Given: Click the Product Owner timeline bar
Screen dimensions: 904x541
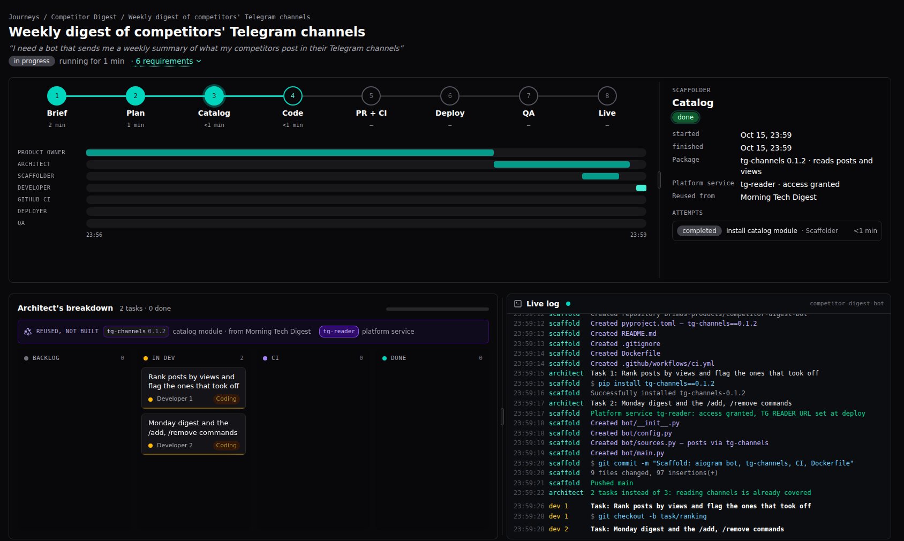Looking at the screenshot, I should point(290,153).
